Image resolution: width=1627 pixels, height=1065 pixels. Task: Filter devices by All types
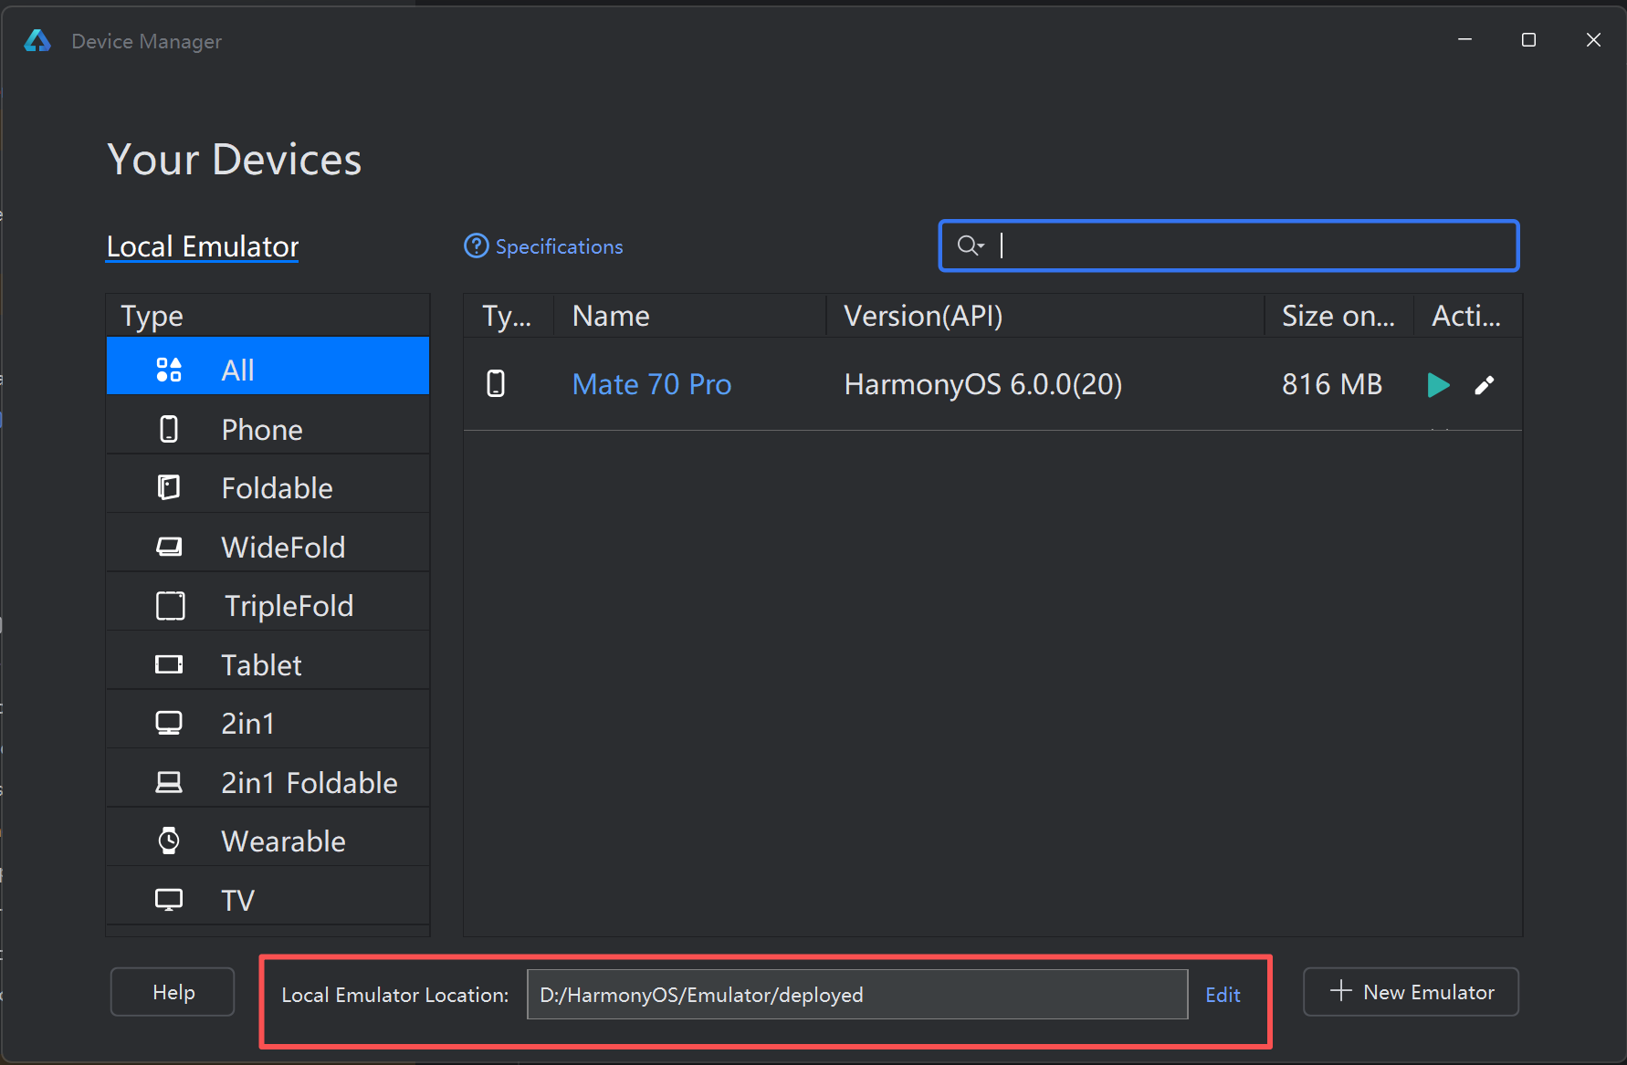point(268,366)
